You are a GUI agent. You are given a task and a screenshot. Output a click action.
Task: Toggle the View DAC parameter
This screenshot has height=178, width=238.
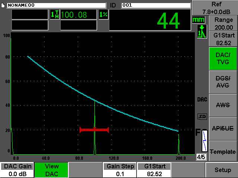pyautogui.click(x=52, y=170)
